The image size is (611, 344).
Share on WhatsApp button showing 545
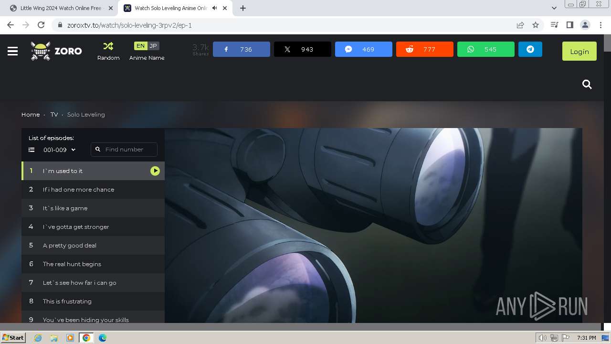point(486,49)
